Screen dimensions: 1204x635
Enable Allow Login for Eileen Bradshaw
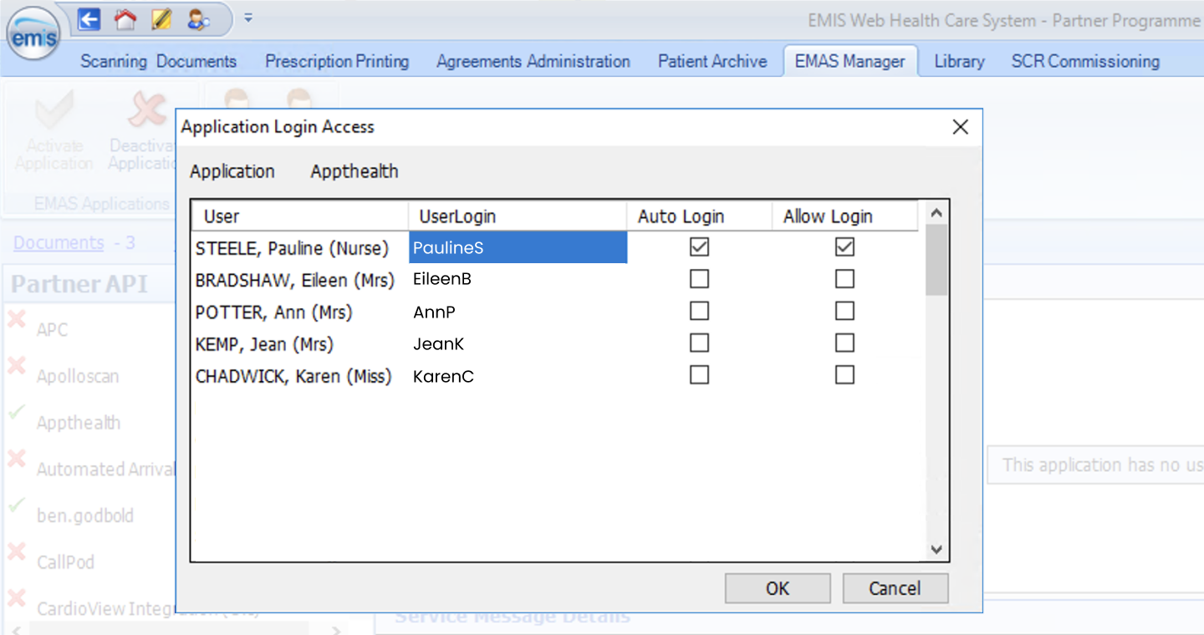(x=844, y=278)
